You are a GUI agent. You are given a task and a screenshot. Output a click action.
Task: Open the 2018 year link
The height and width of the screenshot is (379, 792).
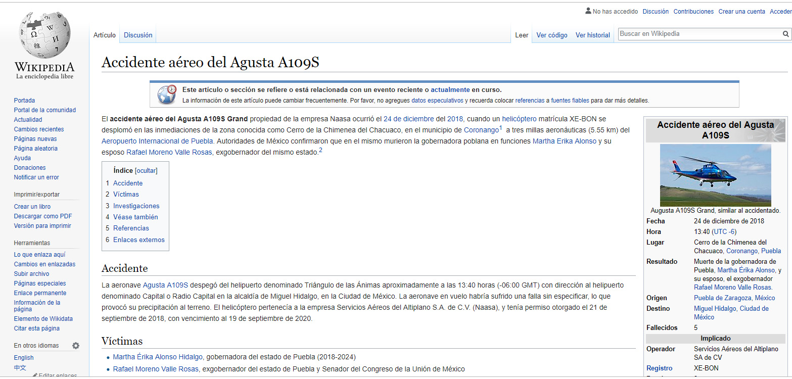click(x=455, y=119)
